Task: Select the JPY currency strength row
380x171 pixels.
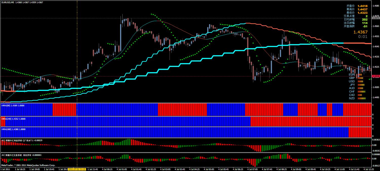Action: [x=357, y=85]
